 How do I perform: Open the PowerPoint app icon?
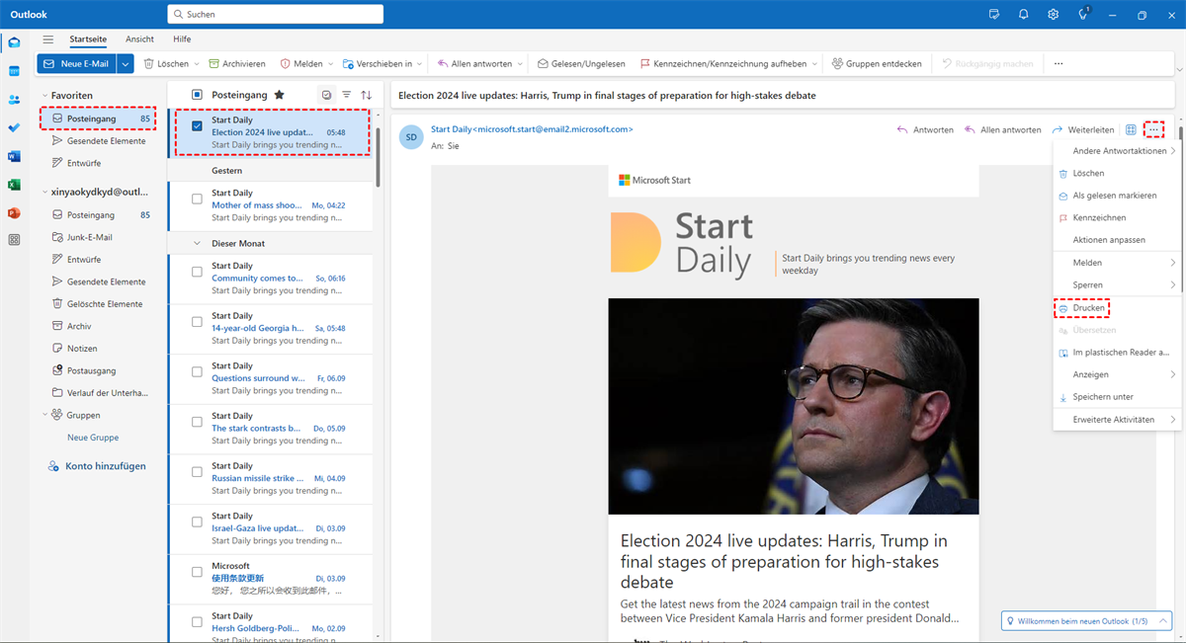(x=14, y=212)
